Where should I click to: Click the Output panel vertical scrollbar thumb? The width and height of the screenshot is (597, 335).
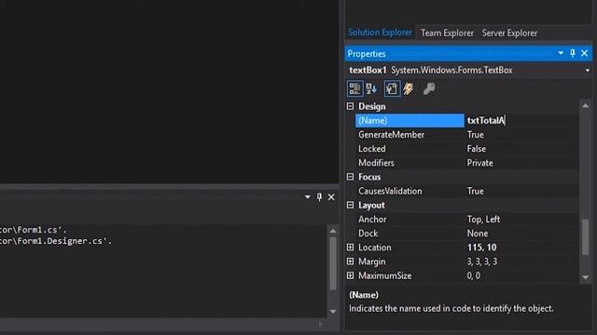(333, 263)
